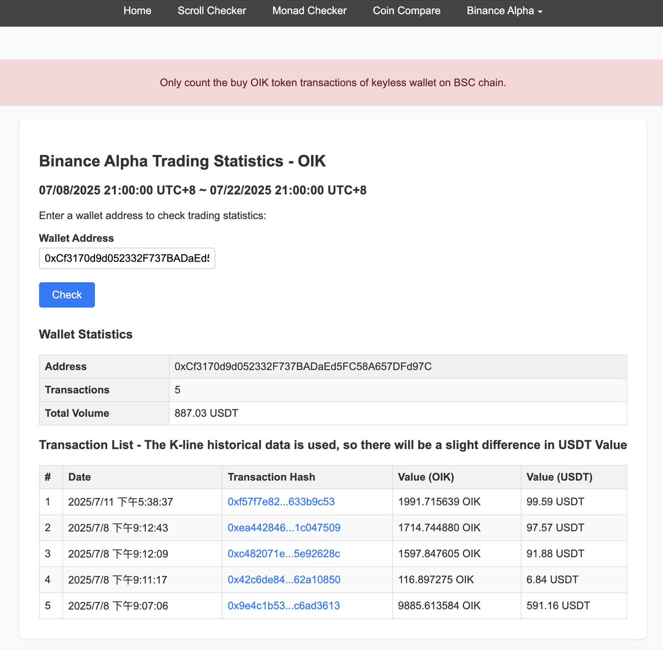Image resolution: width=663 pixels, height=650 pixels.
Task: Click the Binance Alpha Trading Statistics heading
Action: [x=182, y=161]
